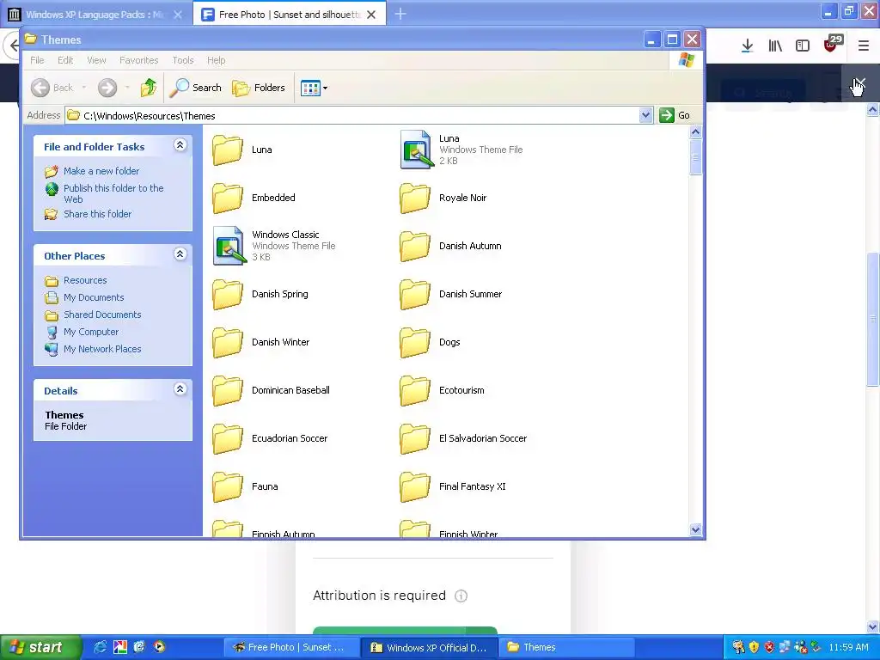This screenshot has height=660, width=880.
Task: Open the Danish Spring folder
Action: 260,295
